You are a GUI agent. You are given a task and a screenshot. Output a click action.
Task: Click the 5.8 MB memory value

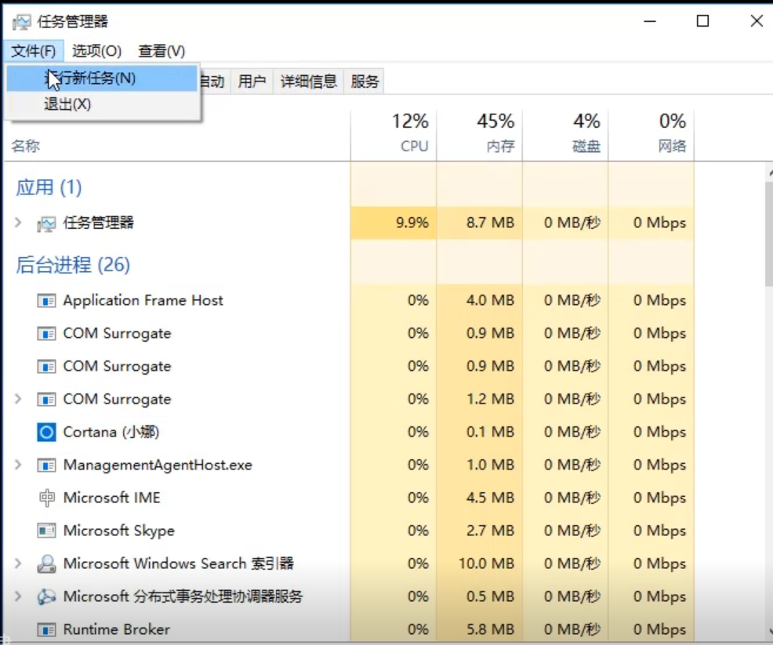pyautogui.click(x=490, y=629)
